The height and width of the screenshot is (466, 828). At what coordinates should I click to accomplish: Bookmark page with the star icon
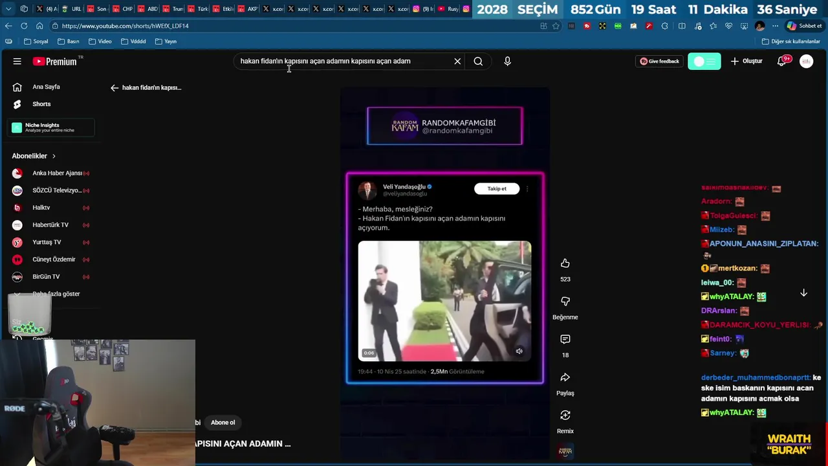click(x=556, y=26)
